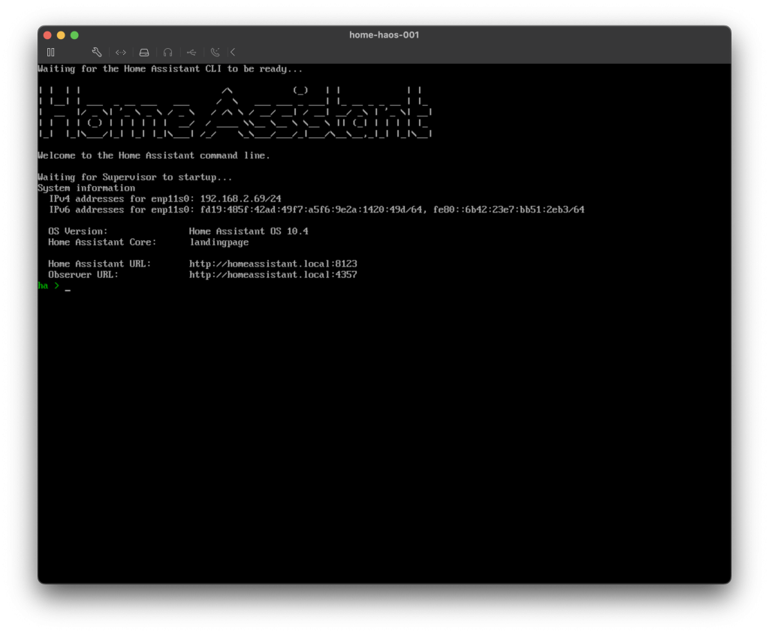Collapse device icons with left chevron
This screenshot has height=634, width=769.
coord(233,52)
